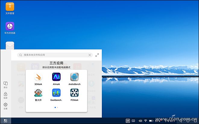The width and height of the screenshot is (199, 124).
Task: Launch the 鲁大师 app
Action: pyautogui.click(x=38, y=93)
